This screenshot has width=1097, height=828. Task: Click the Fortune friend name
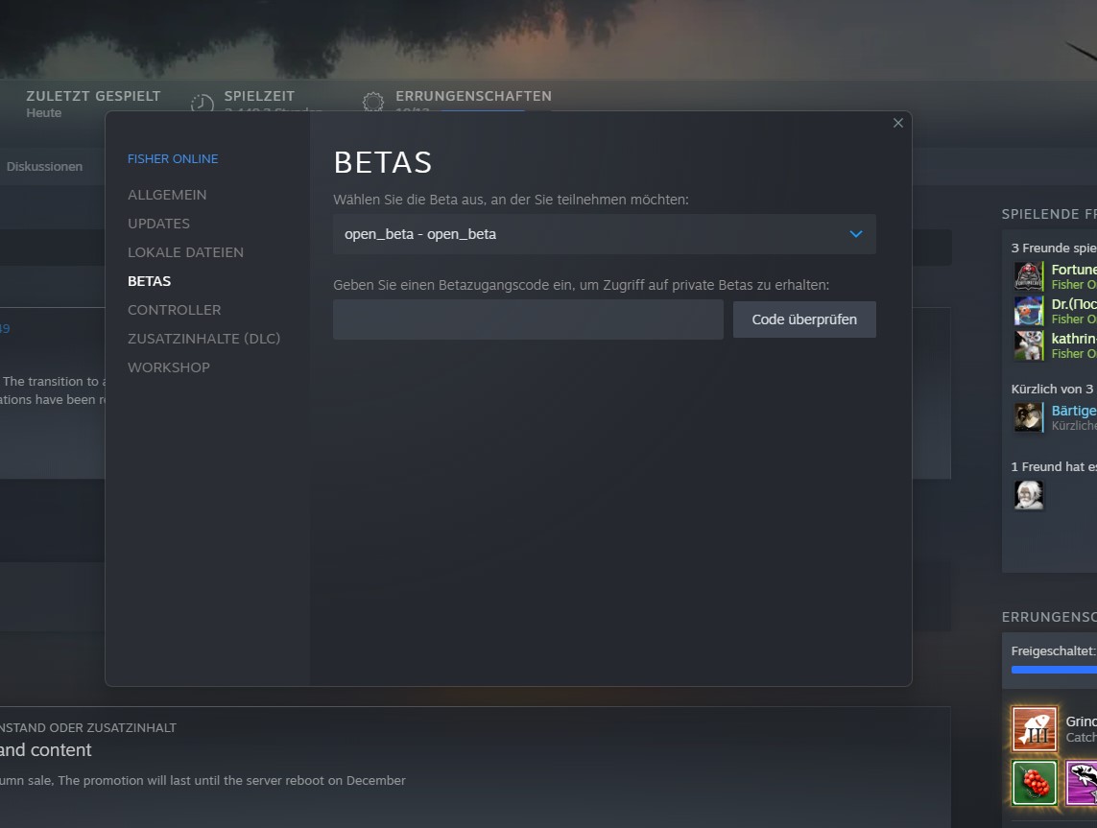[x=1074, y=270]
